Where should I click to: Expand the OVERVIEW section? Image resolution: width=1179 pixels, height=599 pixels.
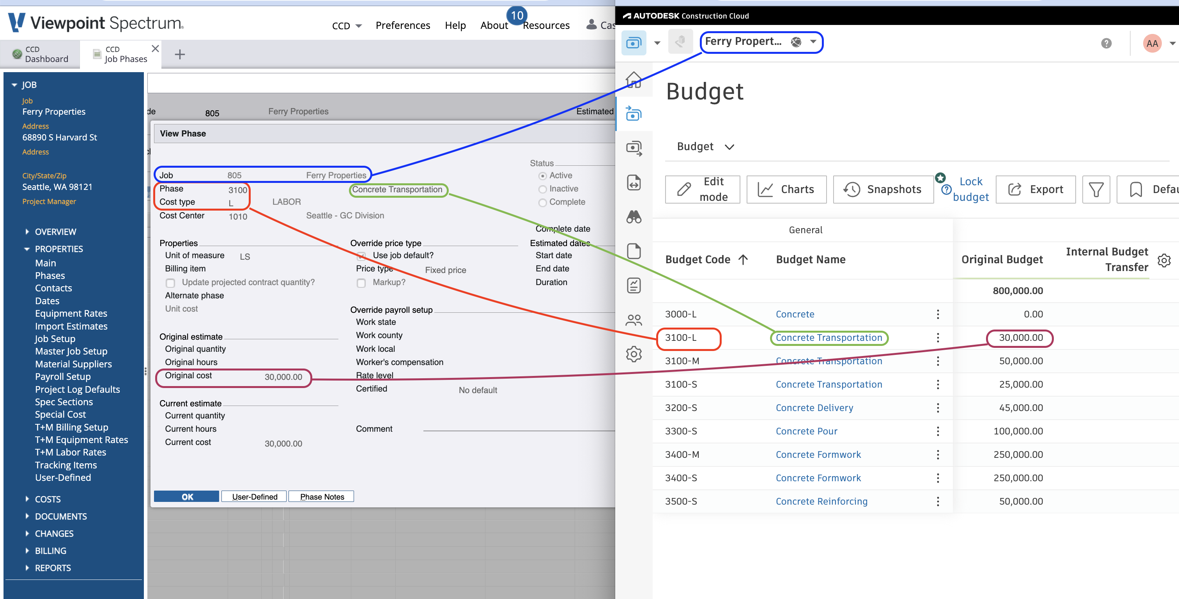tap(27, 232)
